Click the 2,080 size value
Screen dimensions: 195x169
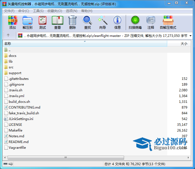183,90
